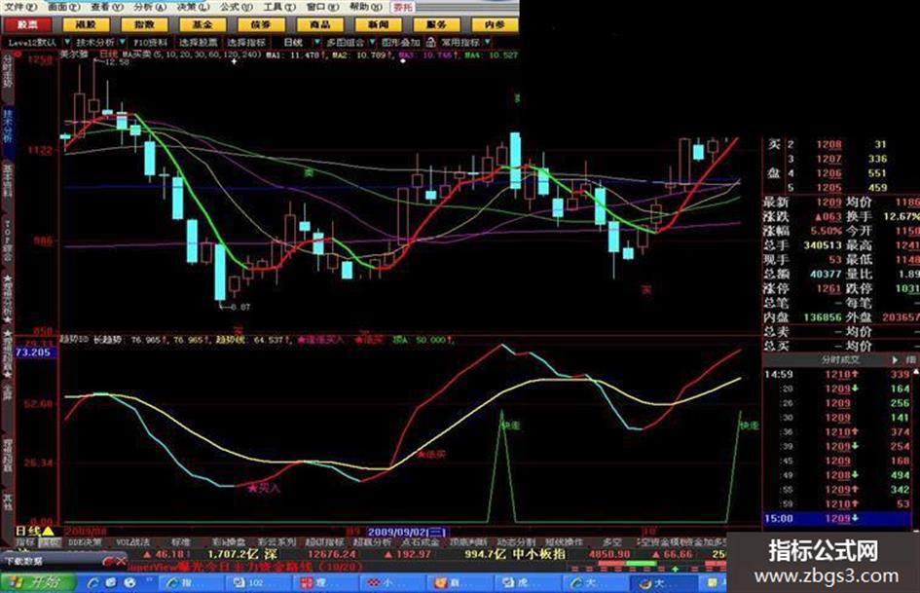Open F10资料 from the toolbar
This screenshot has height=593, width=920.
150,42
